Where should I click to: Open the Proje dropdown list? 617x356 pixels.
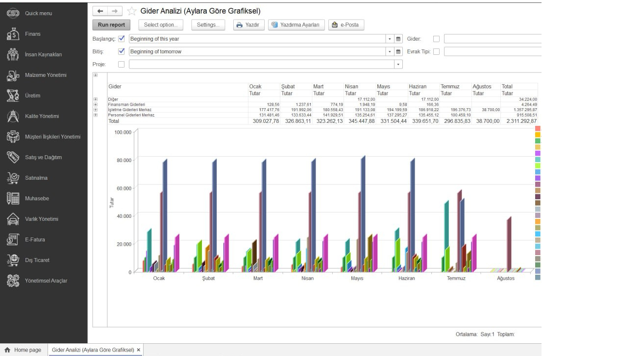pos(398,64)
